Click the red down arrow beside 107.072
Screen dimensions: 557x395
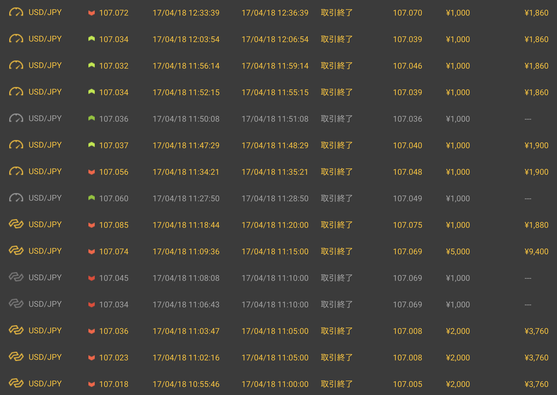[92, 13]
